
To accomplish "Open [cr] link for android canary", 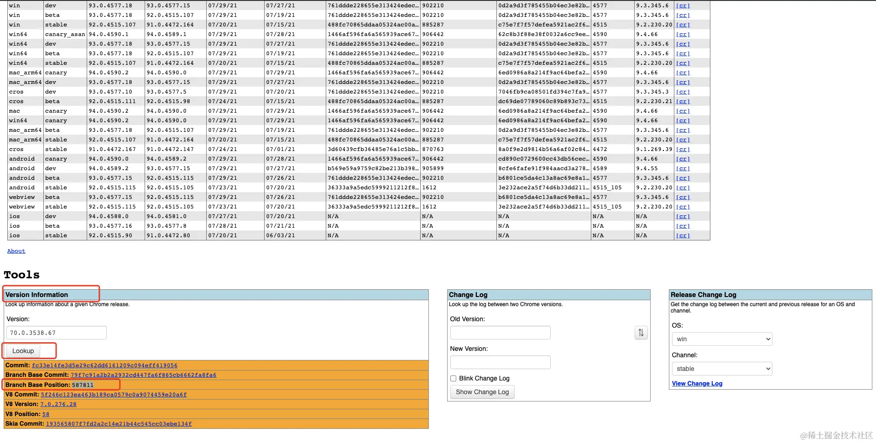I will point(683,159).
